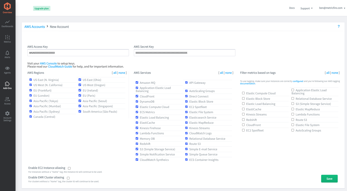Viewport: 347px width, 191px height.
Task: Uncheck South America (São Paulo) region
Action: tap(80, 111)
